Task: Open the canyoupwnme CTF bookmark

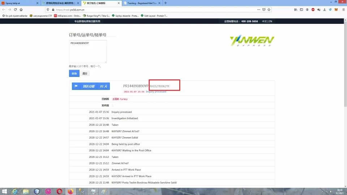Action: coord(41,16)
